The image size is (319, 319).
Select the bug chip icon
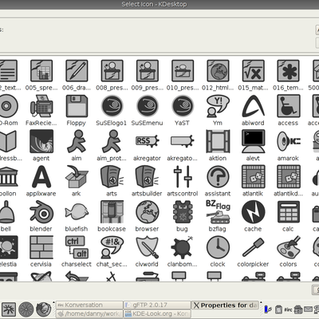pyautogui.click(x=183, y=212)
